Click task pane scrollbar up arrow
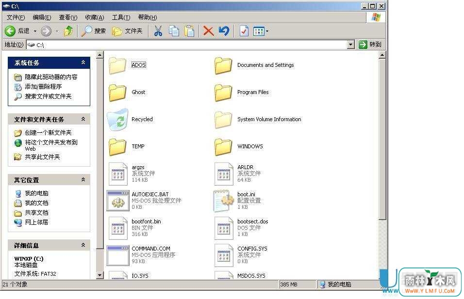464x299 pixels. coord(99,55)
